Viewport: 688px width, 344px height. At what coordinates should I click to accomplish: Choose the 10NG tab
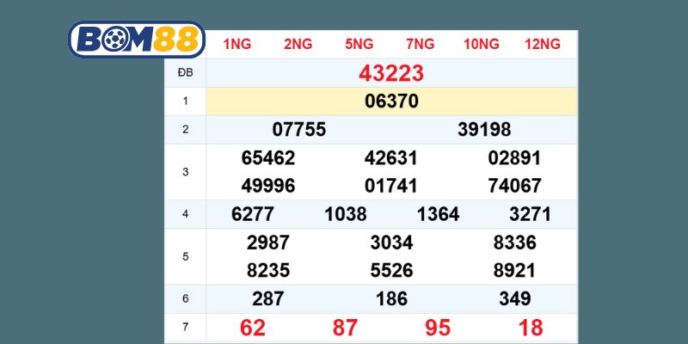click(x=481, y=44)
